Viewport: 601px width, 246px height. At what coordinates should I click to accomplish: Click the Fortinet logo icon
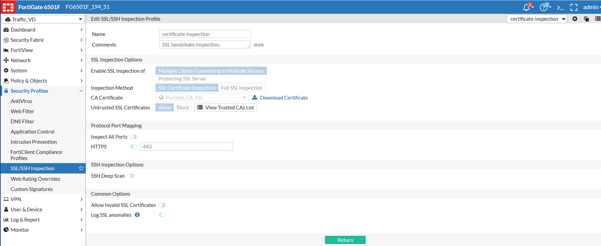[8, 7]
